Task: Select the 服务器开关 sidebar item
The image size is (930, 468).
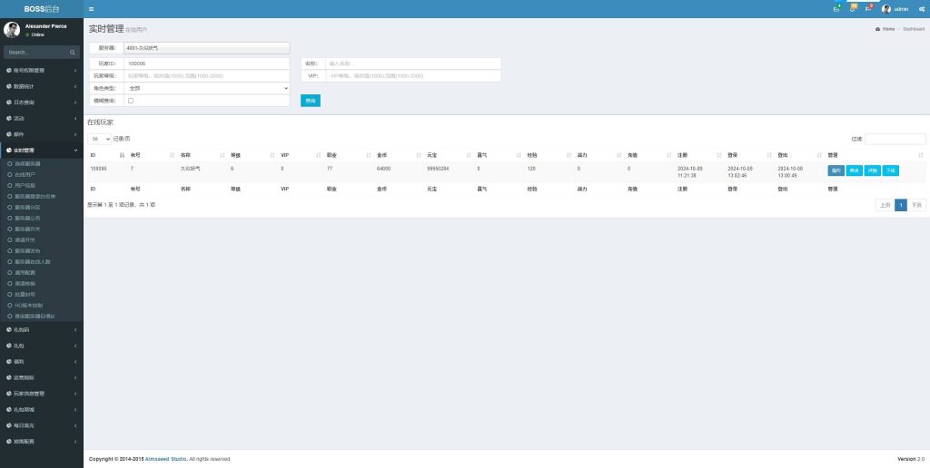Action: click(x=29, y=229)
